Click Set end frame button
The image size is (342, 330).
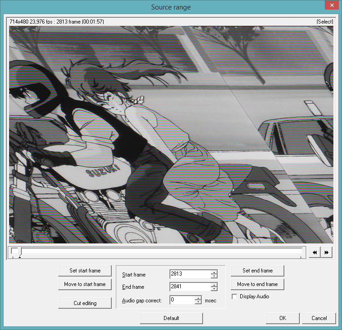(x=258, y=271)
